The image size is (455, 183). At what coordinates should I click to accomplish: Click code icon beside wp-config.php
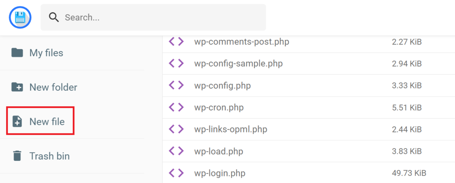[x=176, y=85]
